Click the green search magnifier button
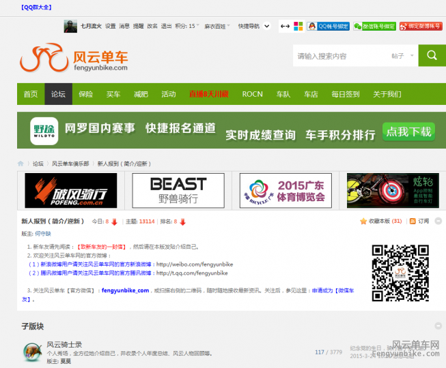This screenshot has height=368, width=446. [432, 56]
